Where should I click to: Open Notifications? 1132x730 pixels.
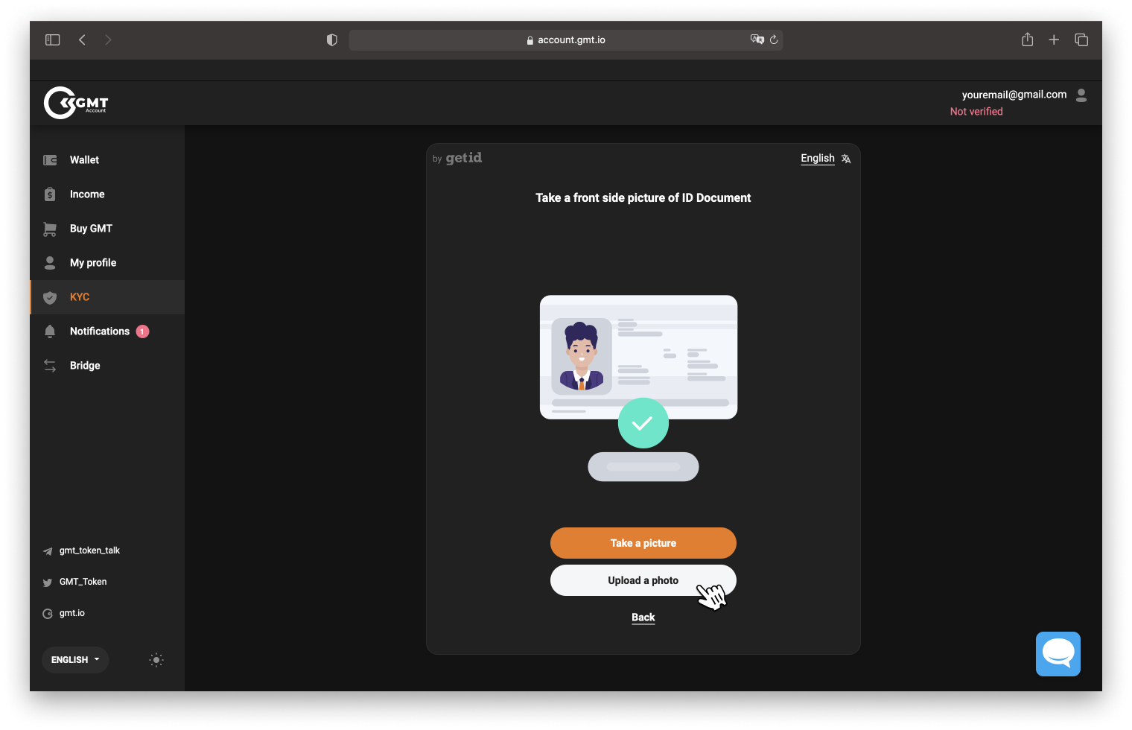click(107, 331)
